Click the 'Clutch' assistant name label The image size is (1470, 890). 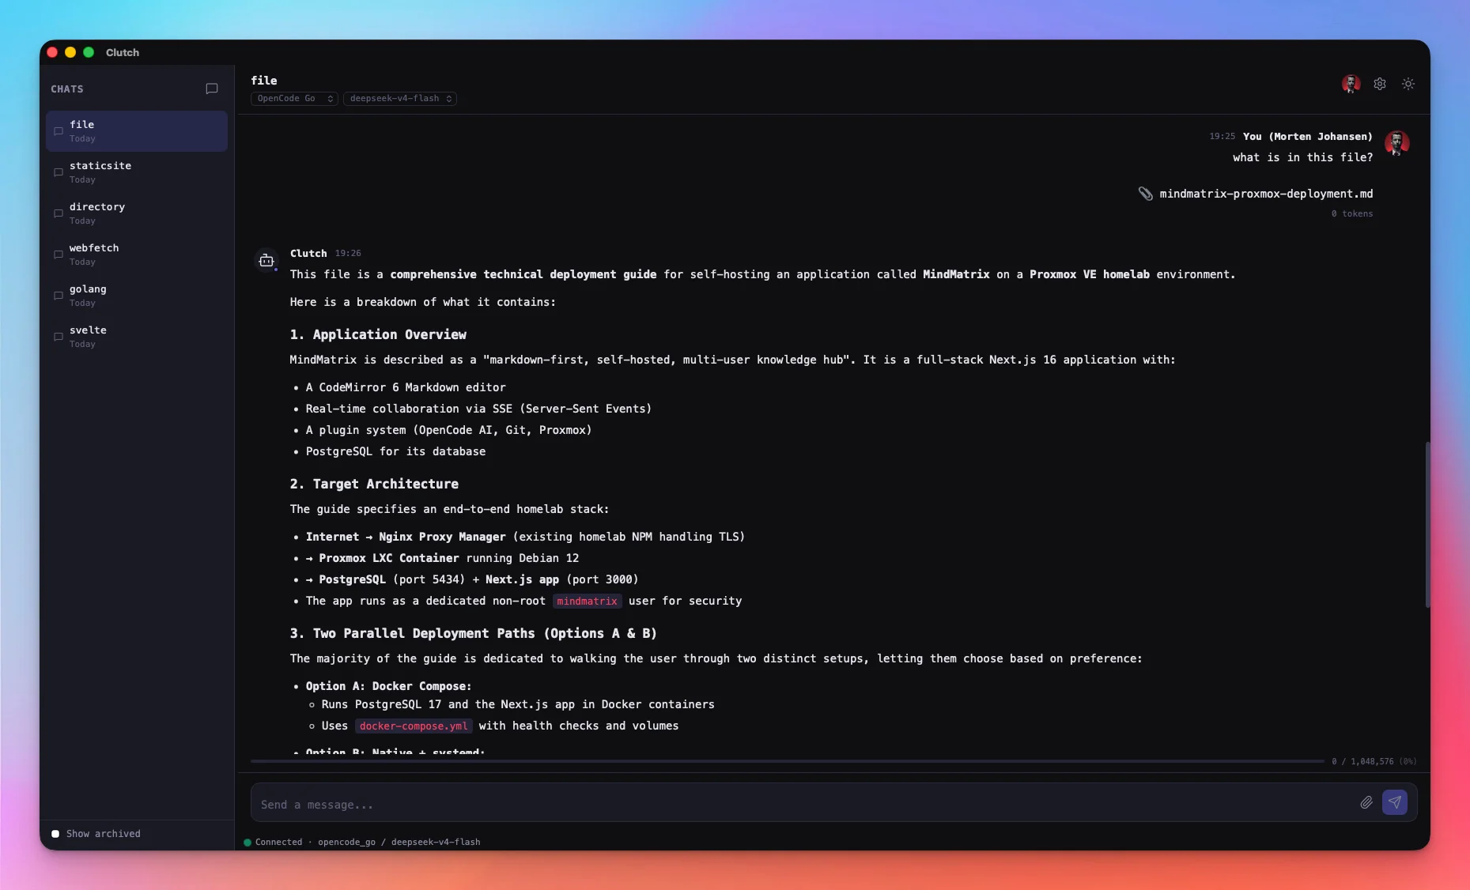(308, 254)
